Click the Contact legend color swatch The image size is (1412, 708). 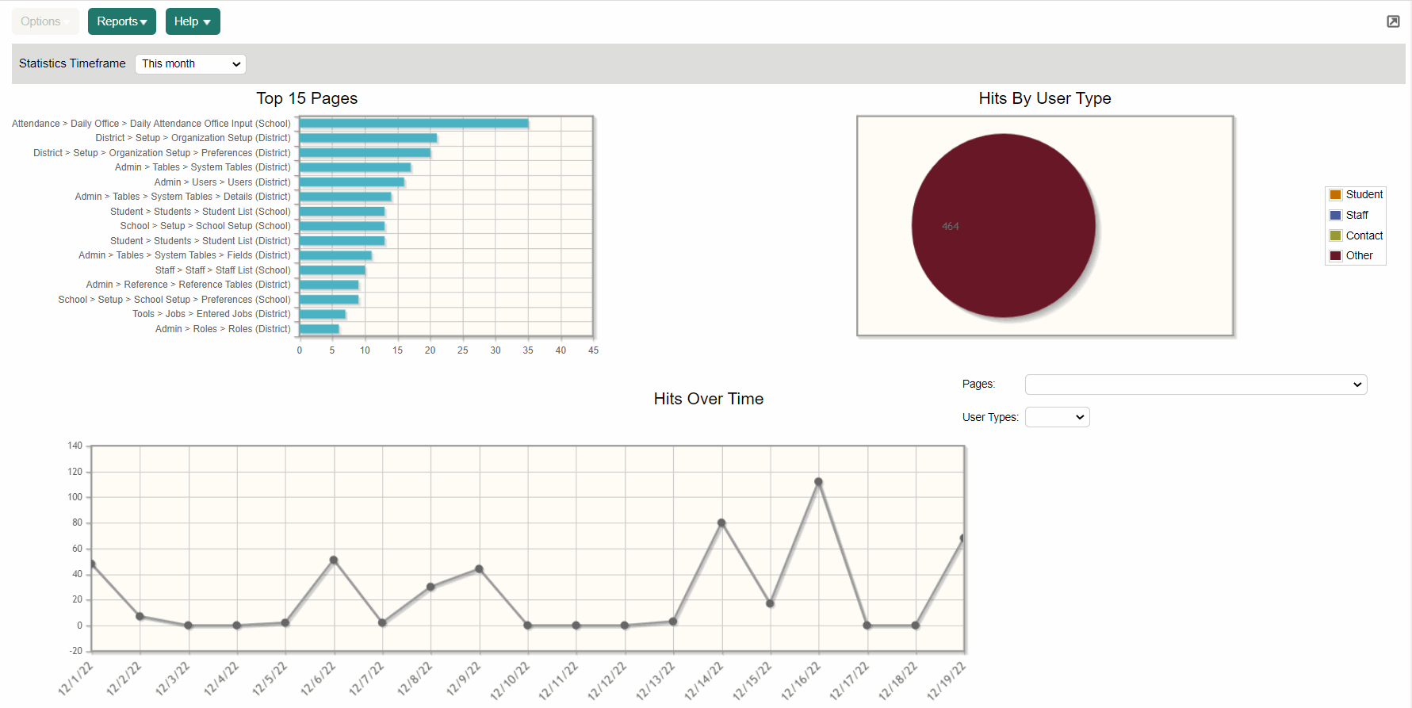1336,235
